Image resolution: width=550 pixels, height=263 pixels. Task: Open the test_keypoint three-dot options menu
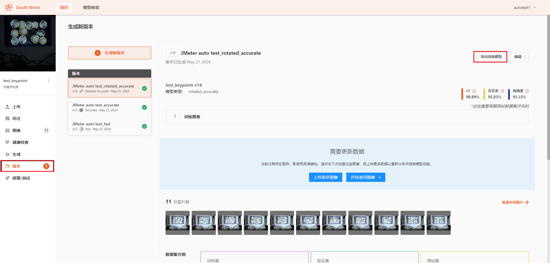48,81
